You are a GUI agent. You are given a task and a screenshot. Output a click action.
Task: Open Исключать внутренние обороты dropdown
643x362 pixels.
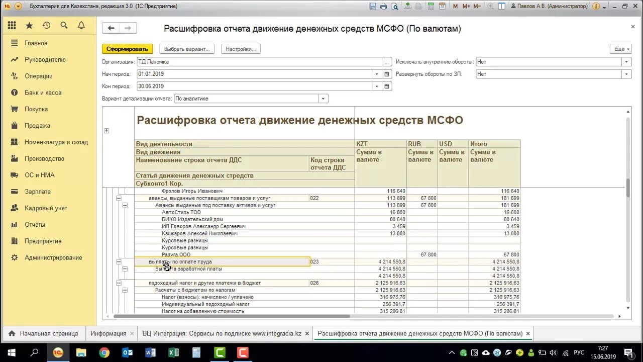(x=626, y=62)
